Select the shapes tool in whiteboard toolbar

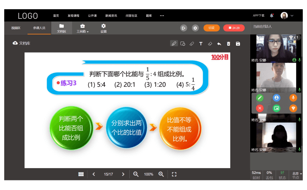click(183, 44)
